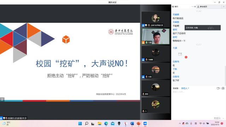The width and height of the screenshot is (226, 127).
Task: Click the host icon on 大姚's tile
Action: [x=143, y=42]
